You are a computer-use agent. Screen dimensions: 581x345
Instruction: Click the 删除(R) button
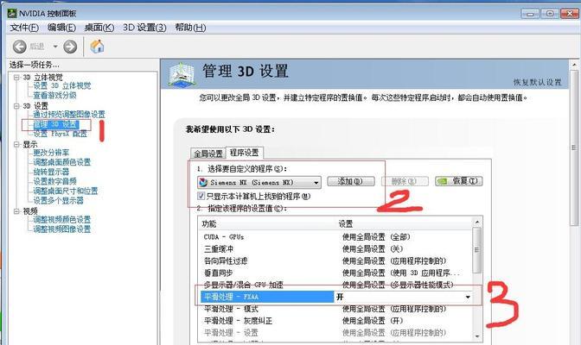pos(405,181)
